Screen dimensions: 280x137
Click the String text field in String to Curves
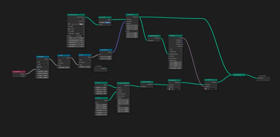(x=80, y=36)
